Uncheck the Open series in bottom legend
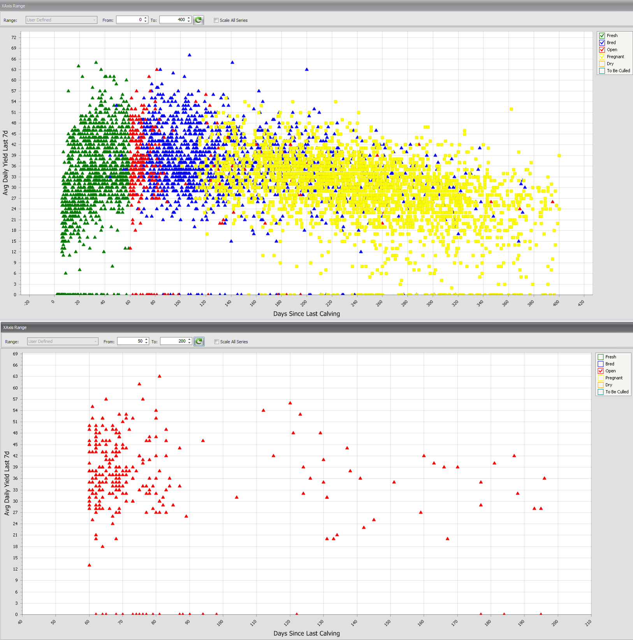This screenshot has width=633, height=640. coord(600,371)
